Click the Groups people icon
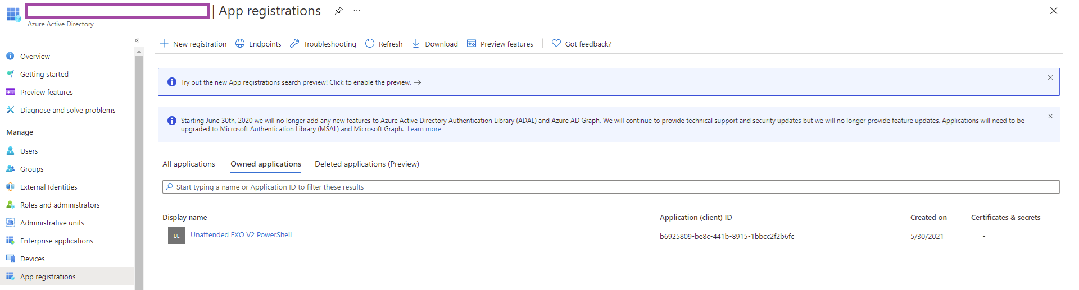The height and width of the screenshot is (290, 1079). 10,169
